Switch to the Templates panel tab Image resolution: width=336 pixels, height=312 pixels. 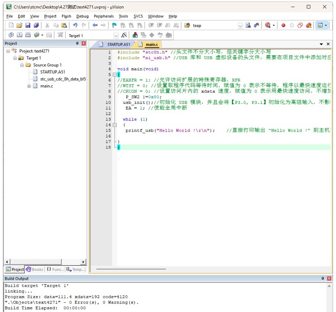pyautogui.click(x=75, y=269)
